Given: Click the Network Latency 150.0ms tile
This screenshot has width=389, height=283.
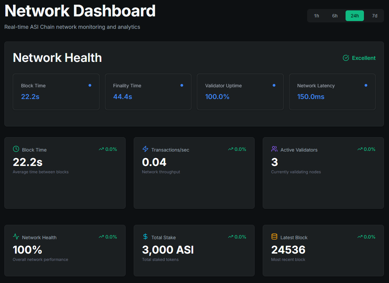Looking at the screenshot, I should [x=332, y=92].
